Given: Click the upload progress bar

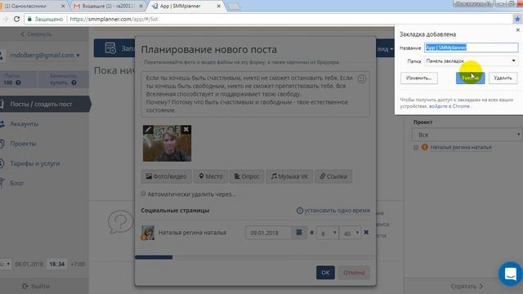Looking at the screenshot, I should (255, 257).
